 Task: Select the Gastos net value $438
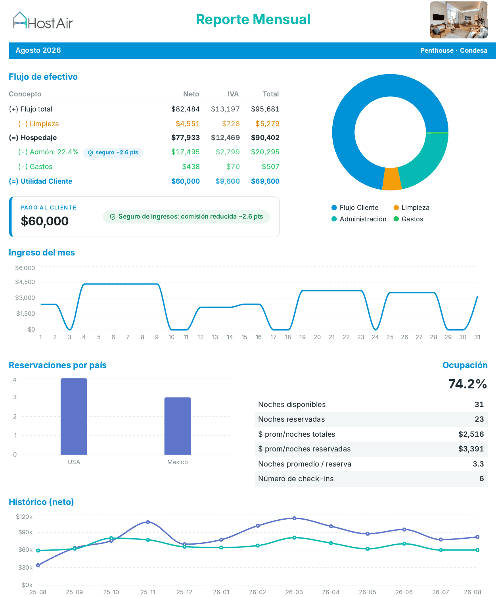[191, 167]
